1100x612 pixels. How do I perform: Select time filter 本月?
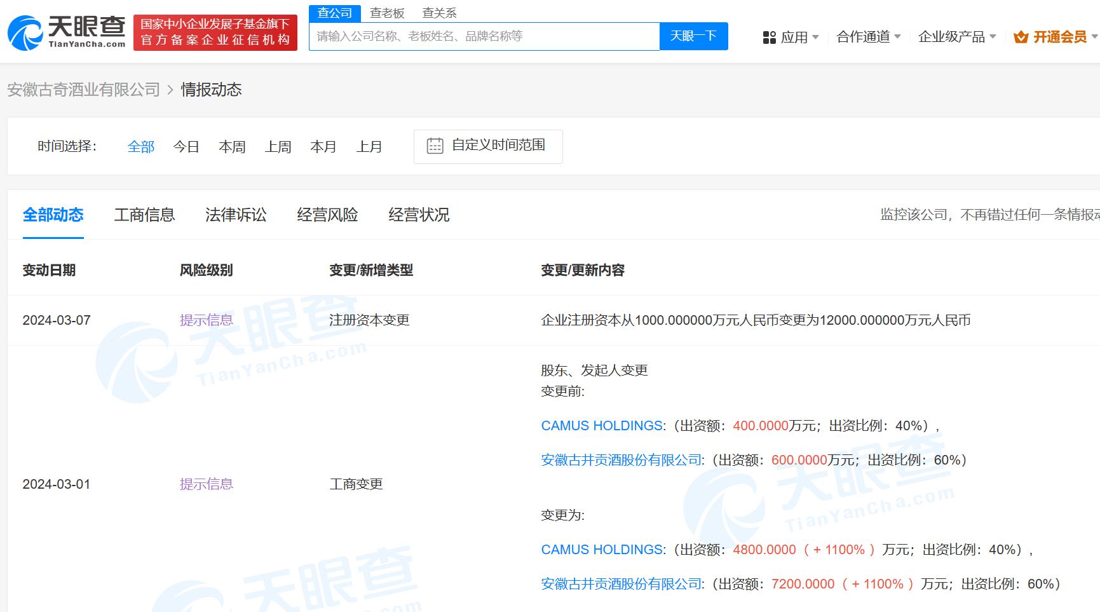pos(323,147)
